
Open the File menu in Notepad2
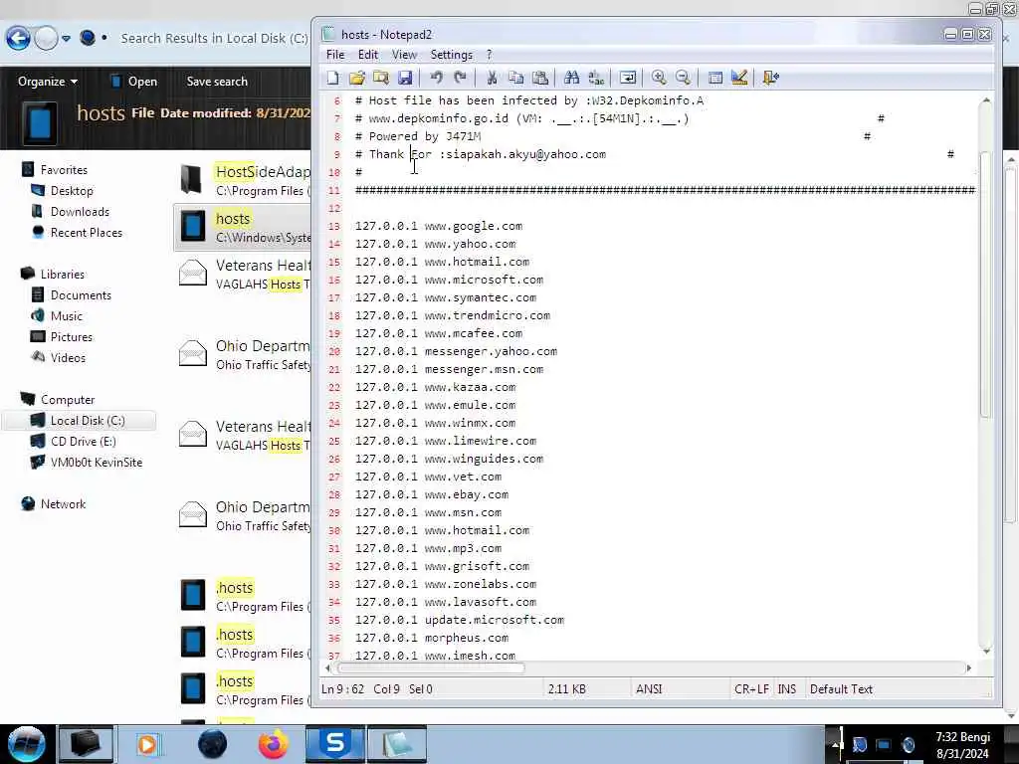pos(335,55)
